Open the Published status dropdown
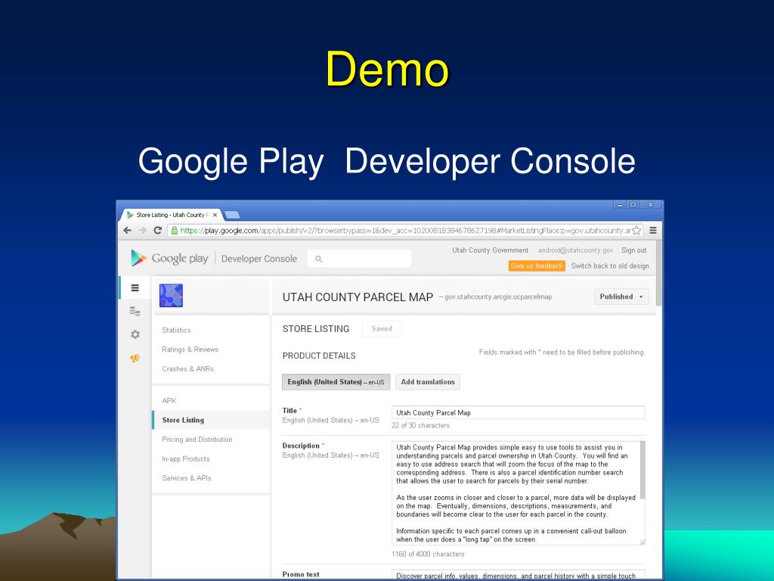This screenshot has height=581, width=774. (x=621, y=297)
